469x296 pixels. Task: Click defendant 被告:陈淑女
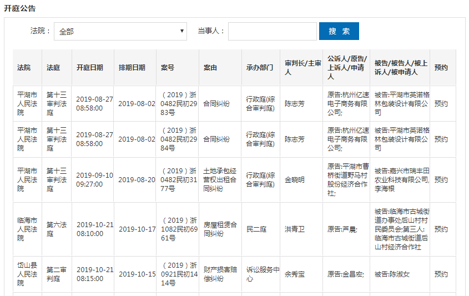(392, 274)
